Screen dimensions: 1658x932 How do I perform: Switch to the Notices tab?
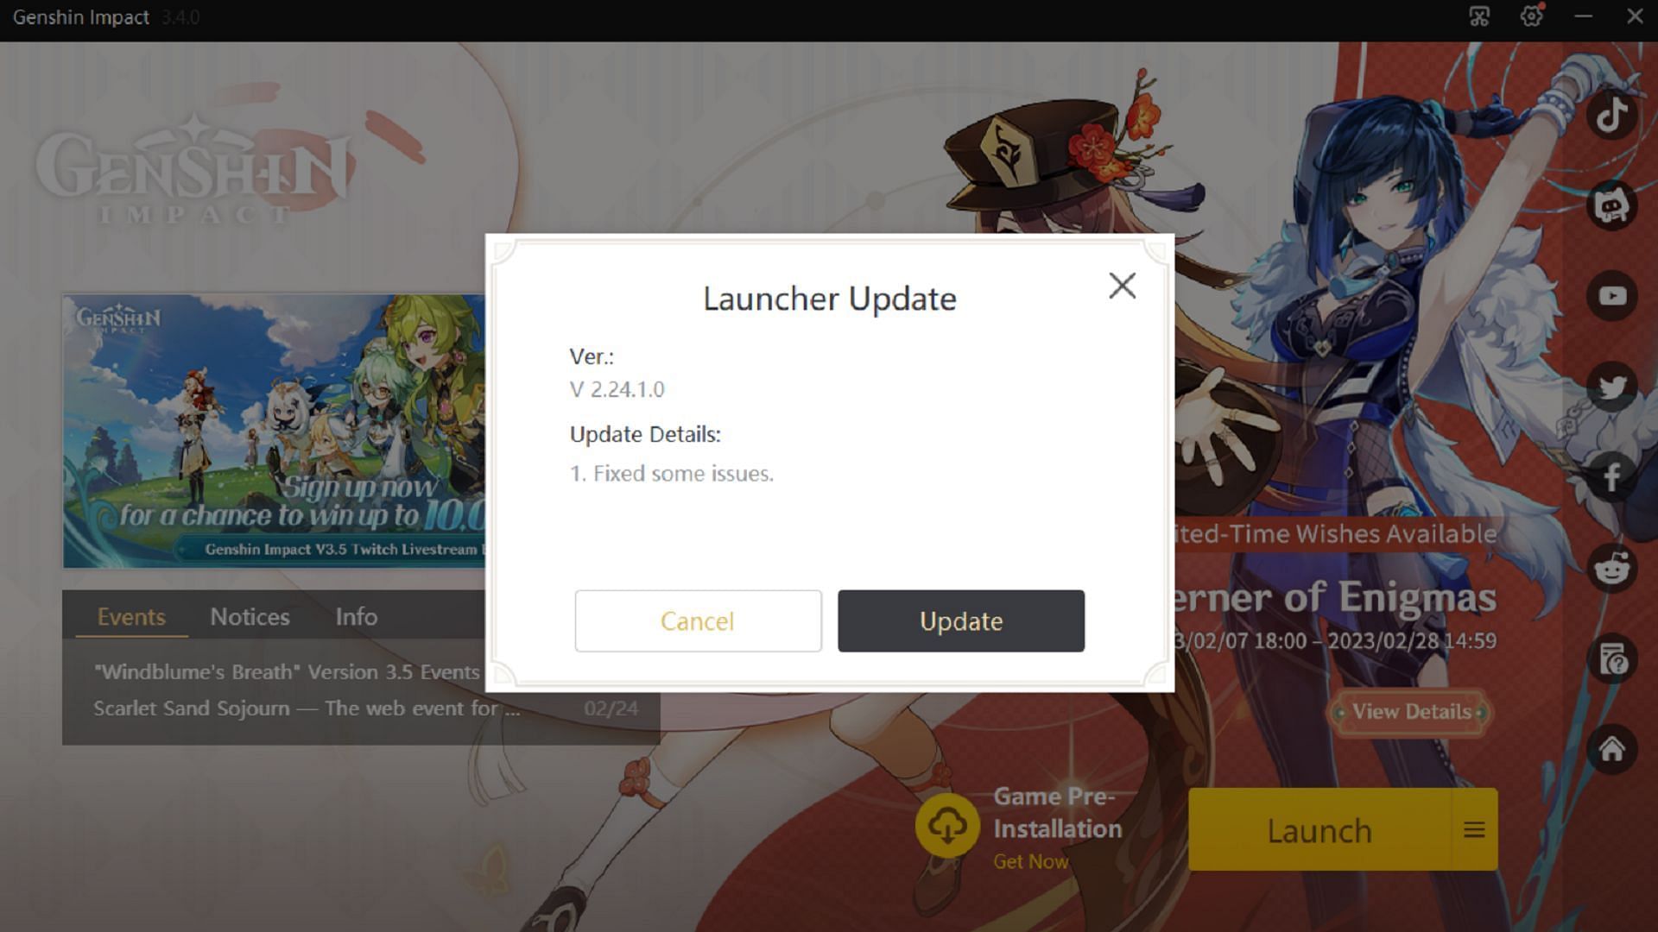pyautogui.click(x=250, y=617)
